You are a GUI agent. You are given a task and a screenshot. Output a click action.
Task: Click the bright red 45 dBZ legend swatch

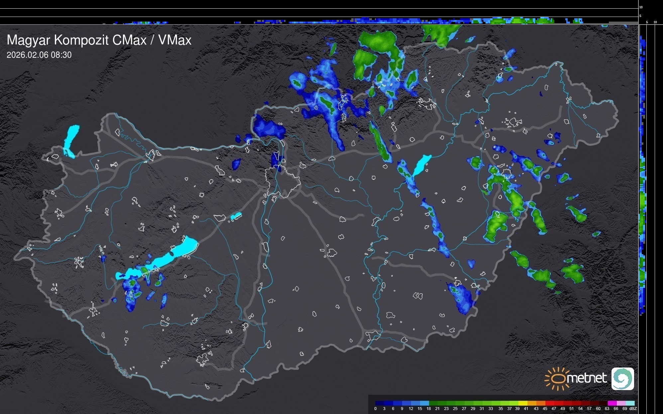[549, 403]
